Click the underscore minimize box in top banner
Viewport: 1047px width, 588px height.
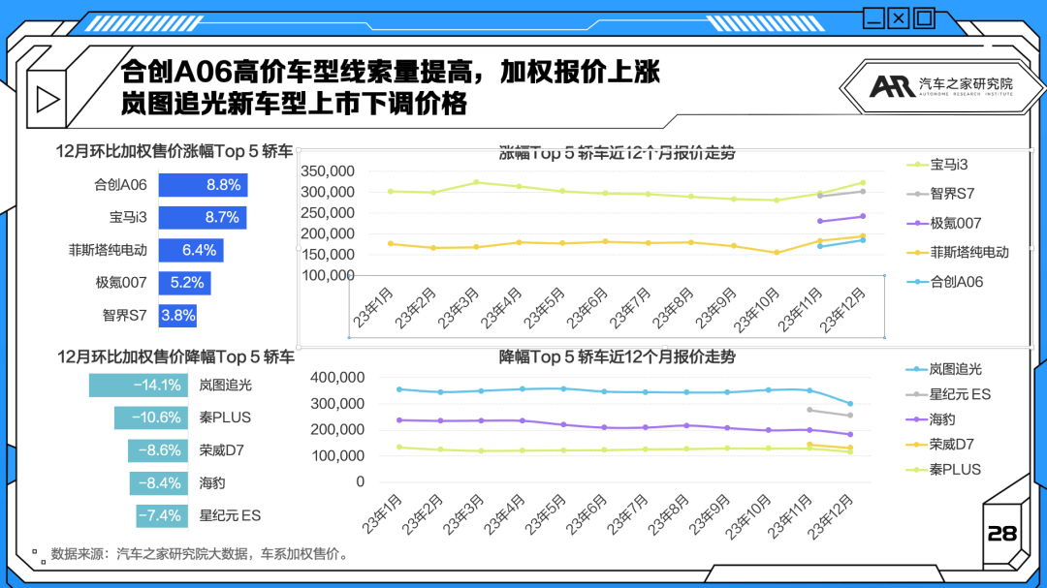[x=873, y=17]
